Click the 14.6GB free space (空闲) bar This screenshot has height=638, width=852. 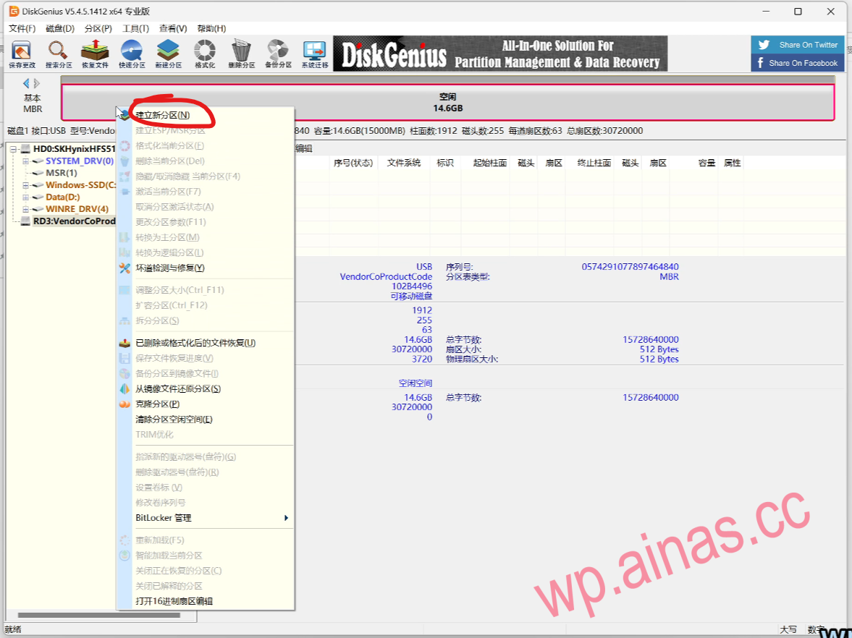(x=448, y=102)
